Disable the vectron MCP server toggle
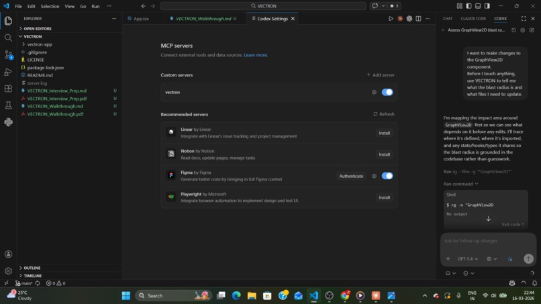Image resolution: width=541 pixels, height=304 pixels. (387, 92)
